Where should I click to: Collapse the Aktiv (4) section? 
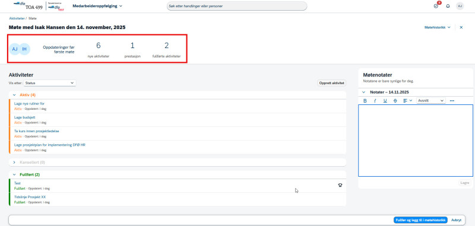click(x=14, y=95)
